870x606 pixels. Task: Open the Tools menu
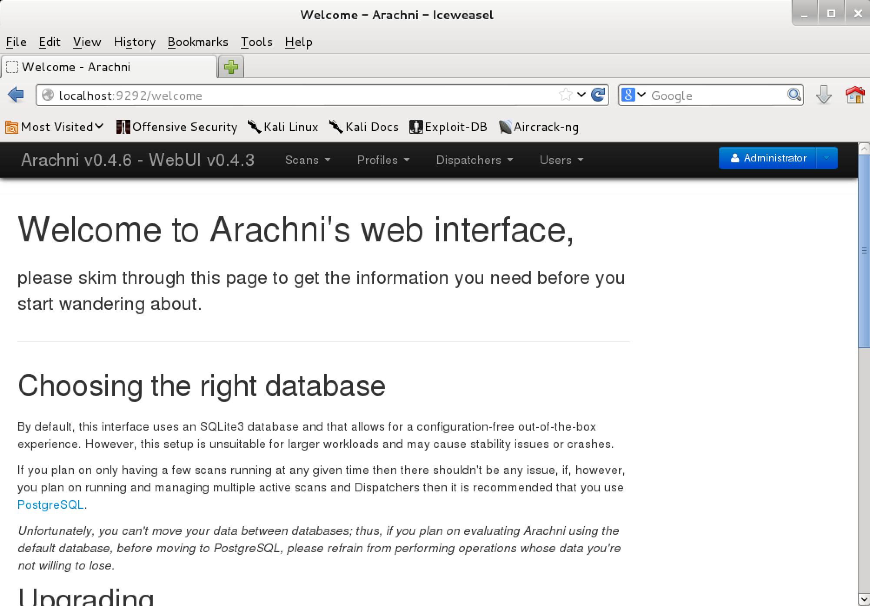(256, 42)
